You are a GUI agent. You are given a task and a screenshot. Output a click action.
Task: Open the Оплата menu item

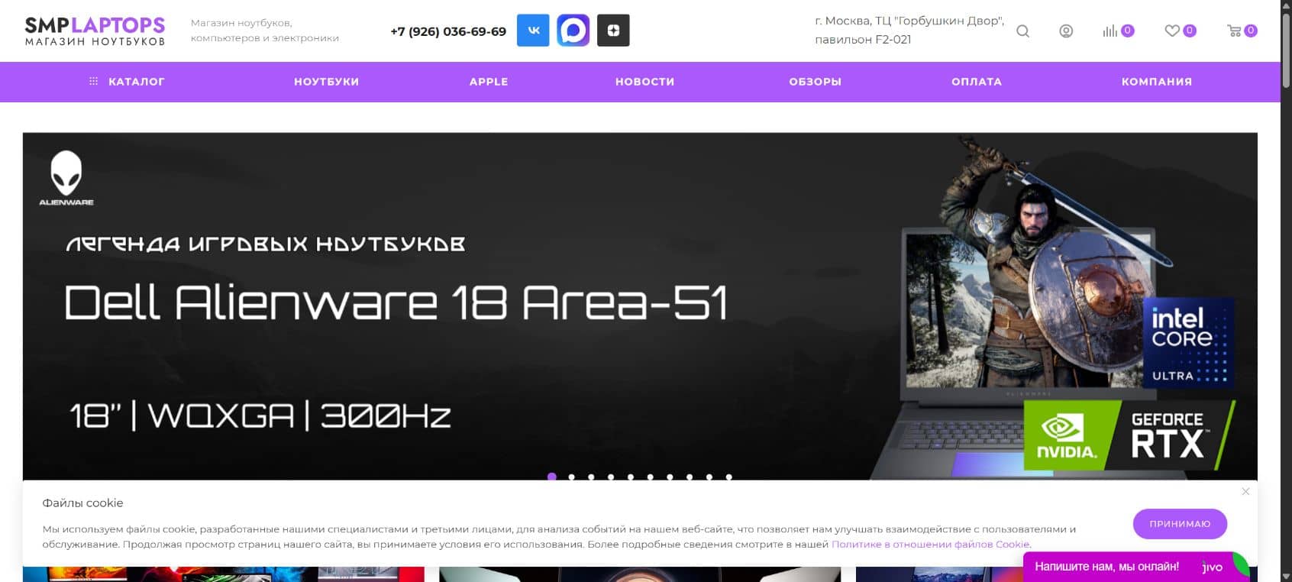[977, 82]
